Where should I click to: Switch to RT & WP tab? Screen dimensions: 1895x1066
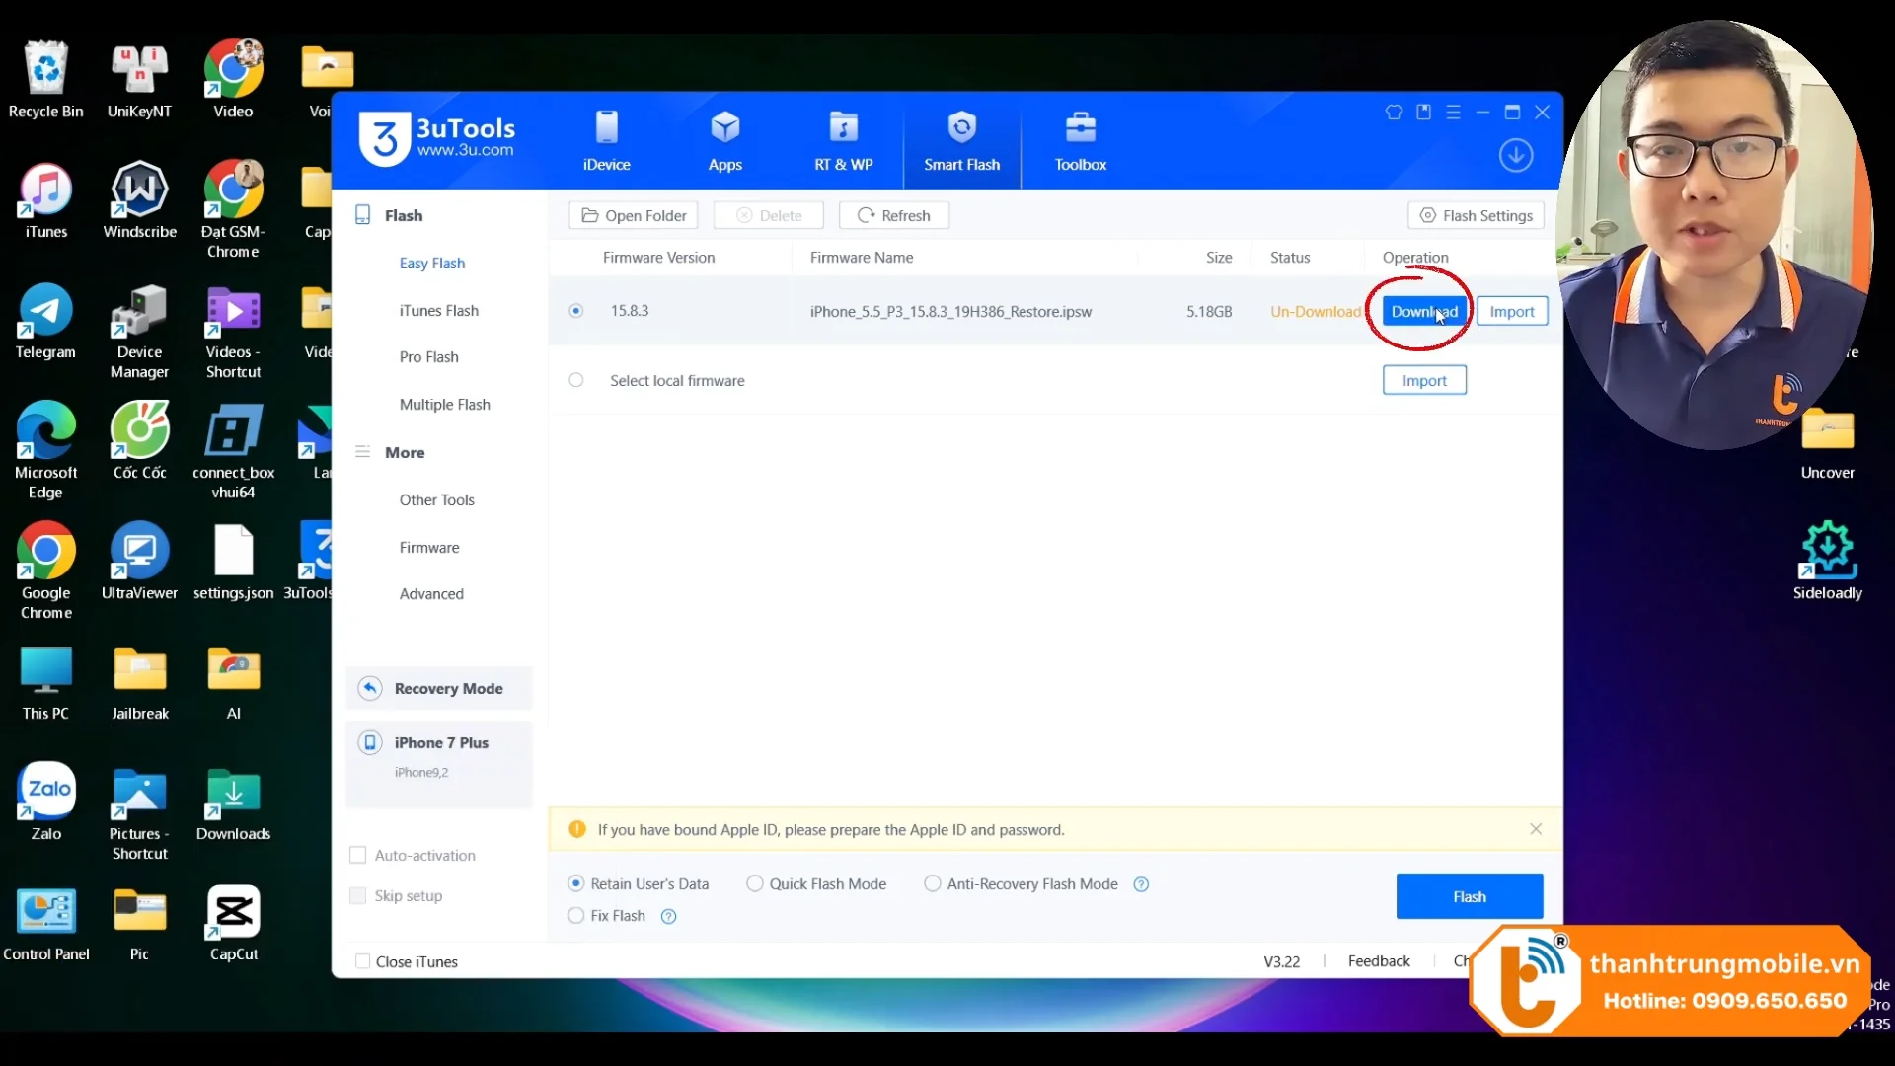[x=843, y=141]
